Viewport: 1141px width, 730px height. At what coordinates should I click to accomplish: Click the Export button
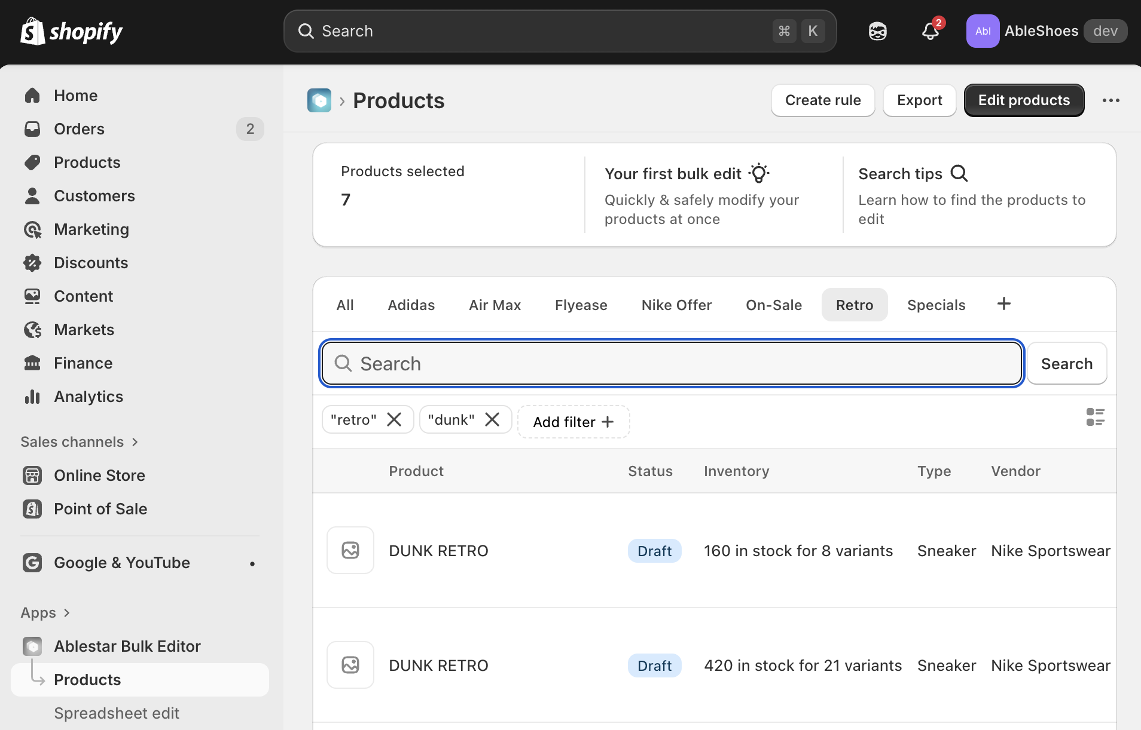pyautogui.click(x=919, y=100)
